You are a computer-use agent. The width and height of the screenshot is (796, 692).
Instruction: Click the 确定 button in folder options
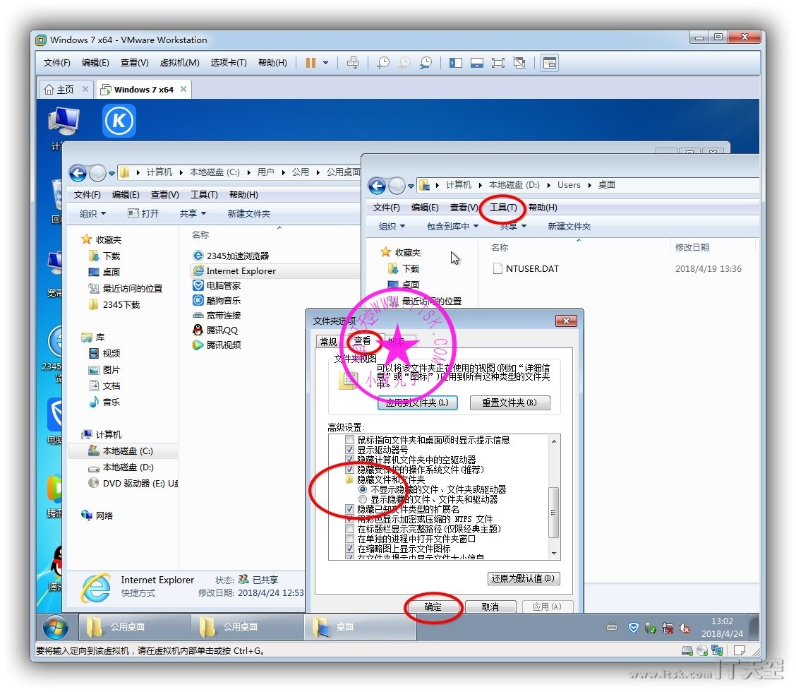[433, 607]
